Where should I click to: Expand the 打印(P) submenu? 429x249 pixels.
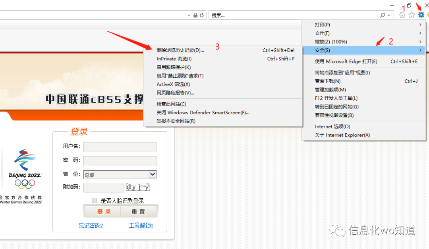(x=364, y=25)
